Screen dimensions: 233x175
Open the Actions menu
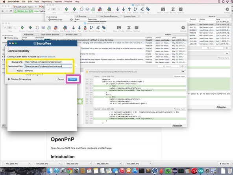(x=58, y=2)
